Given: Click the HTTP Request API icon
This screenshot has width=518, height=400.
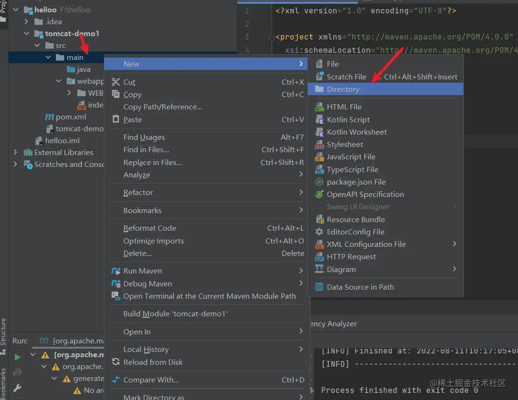Looking at the screenshot, I should pyautogui.click(x=319, y=256).
